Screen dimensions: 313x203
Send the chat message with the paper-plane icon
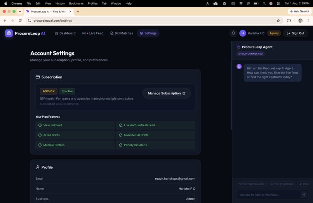pyautogui.click(x=304, y=194)
